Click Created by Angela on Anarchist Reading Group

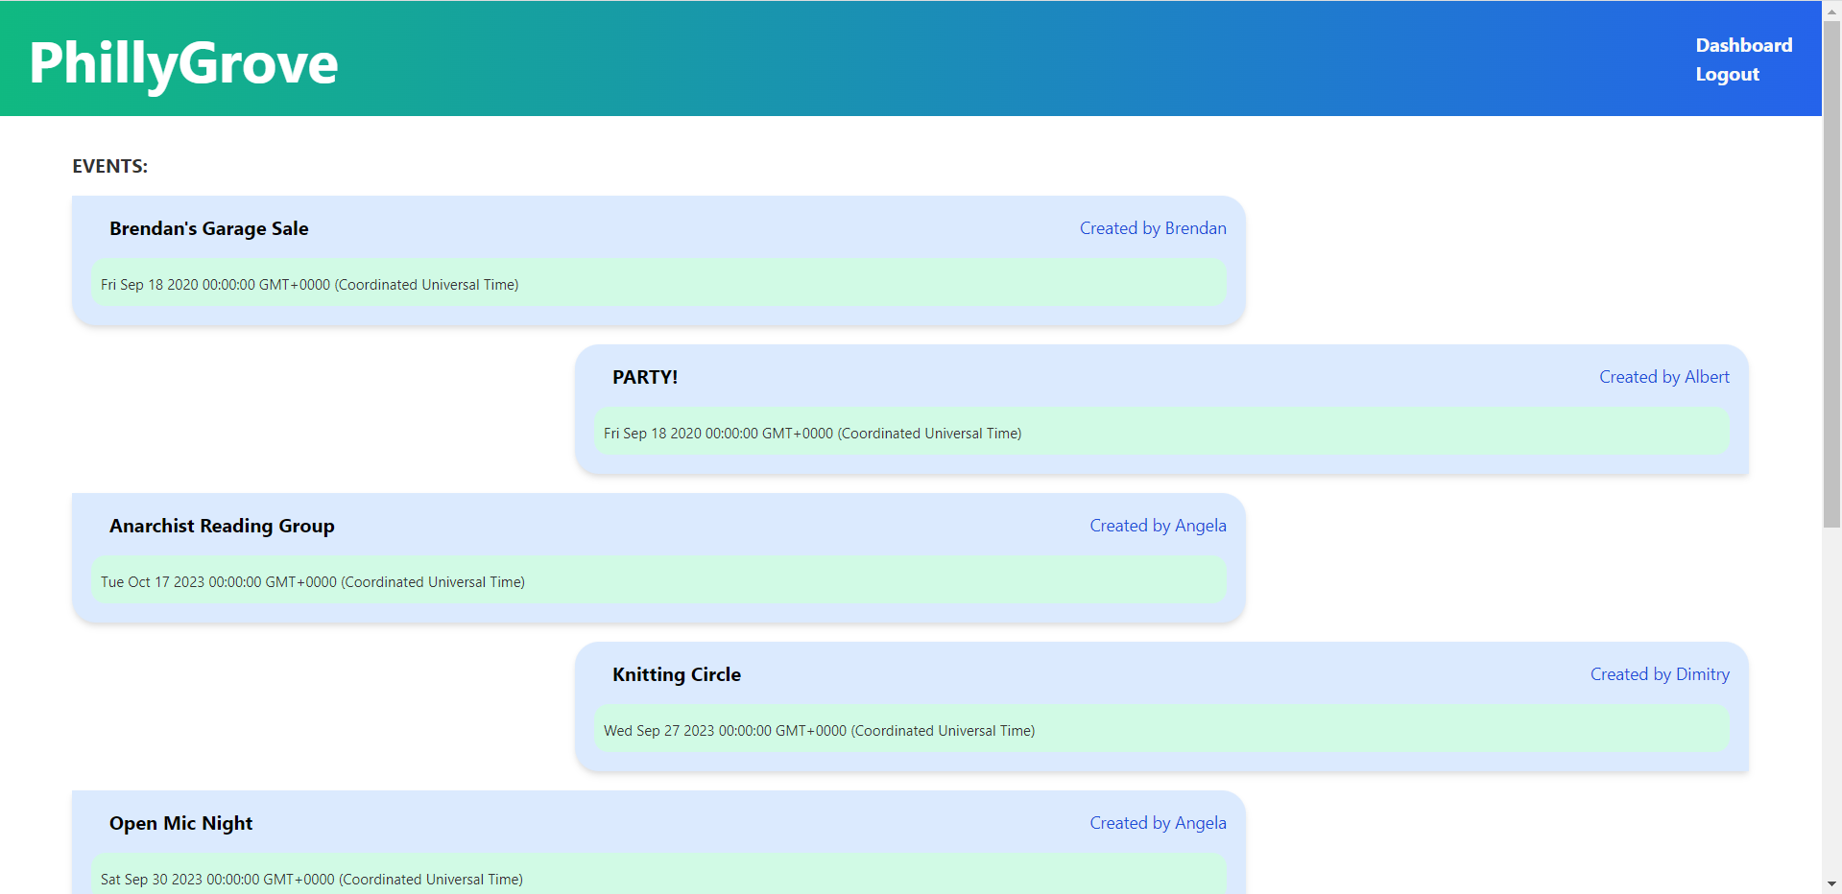tap(1158, 526)
